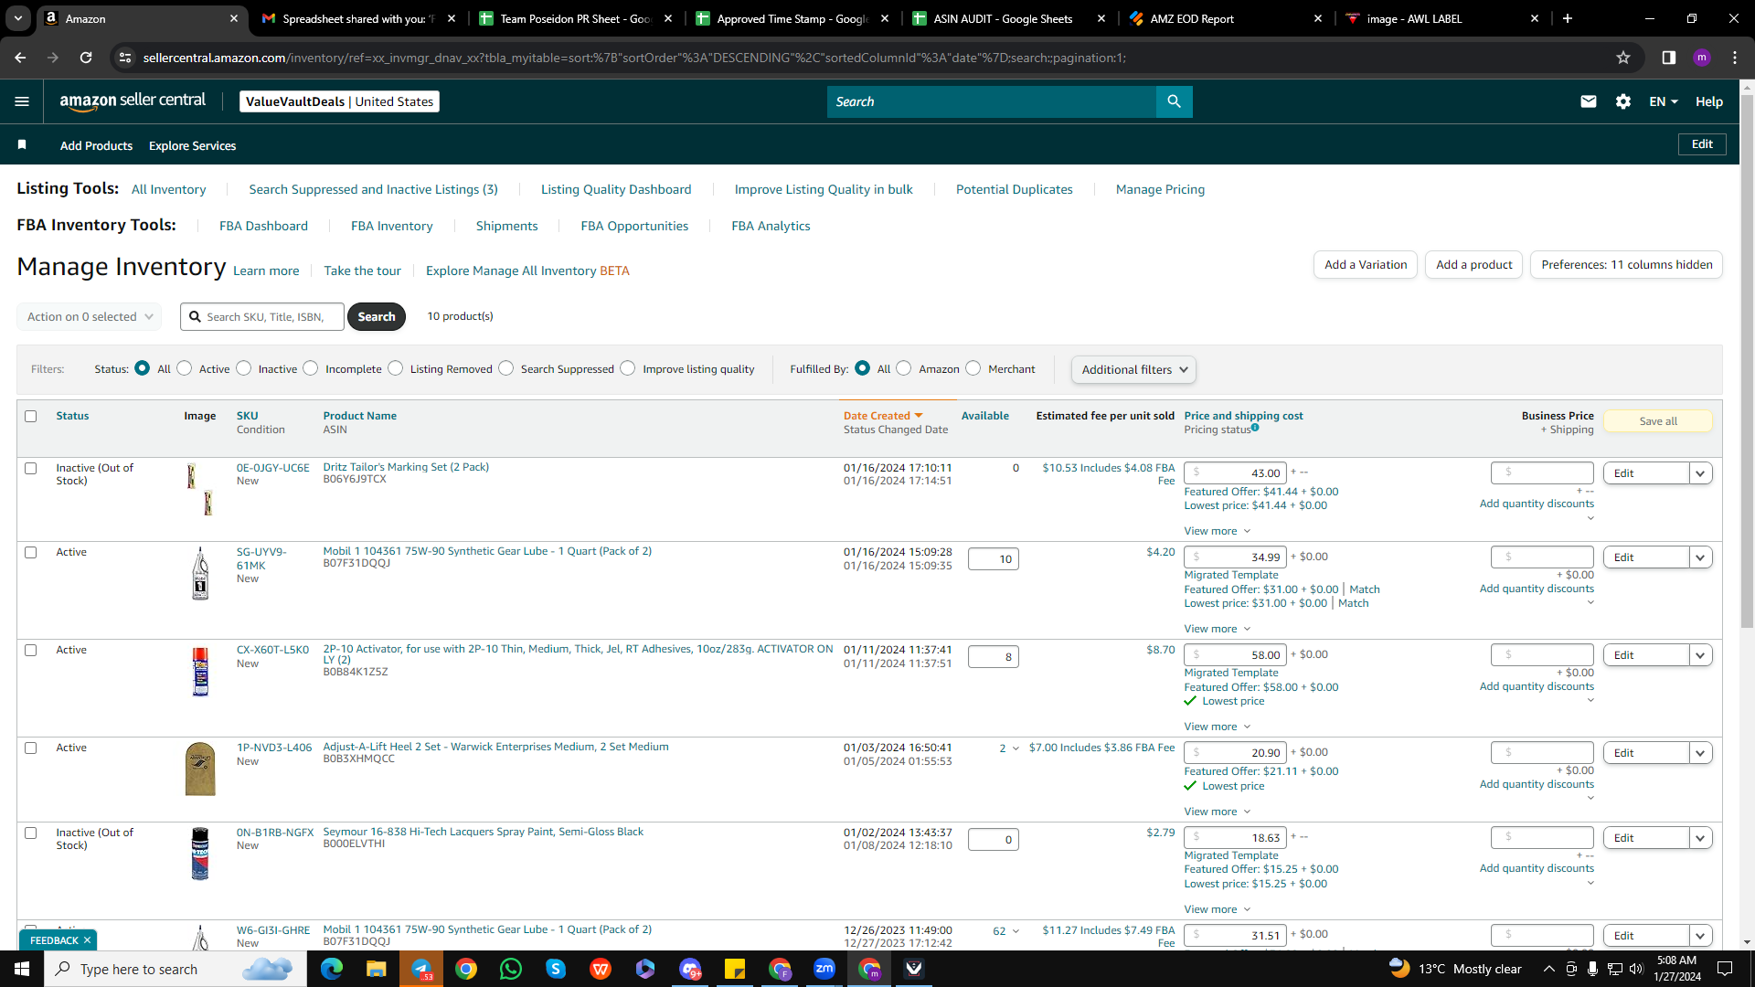Open the Windows notification center icon
The image size is (1755, 987).
pos(1725,969)
